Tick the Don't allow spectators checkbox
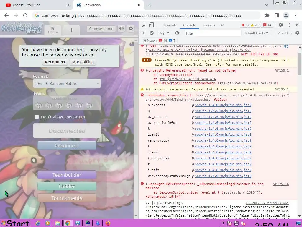Screen dimensions: 302x227 pyautogui.click(x=37, y=117)
